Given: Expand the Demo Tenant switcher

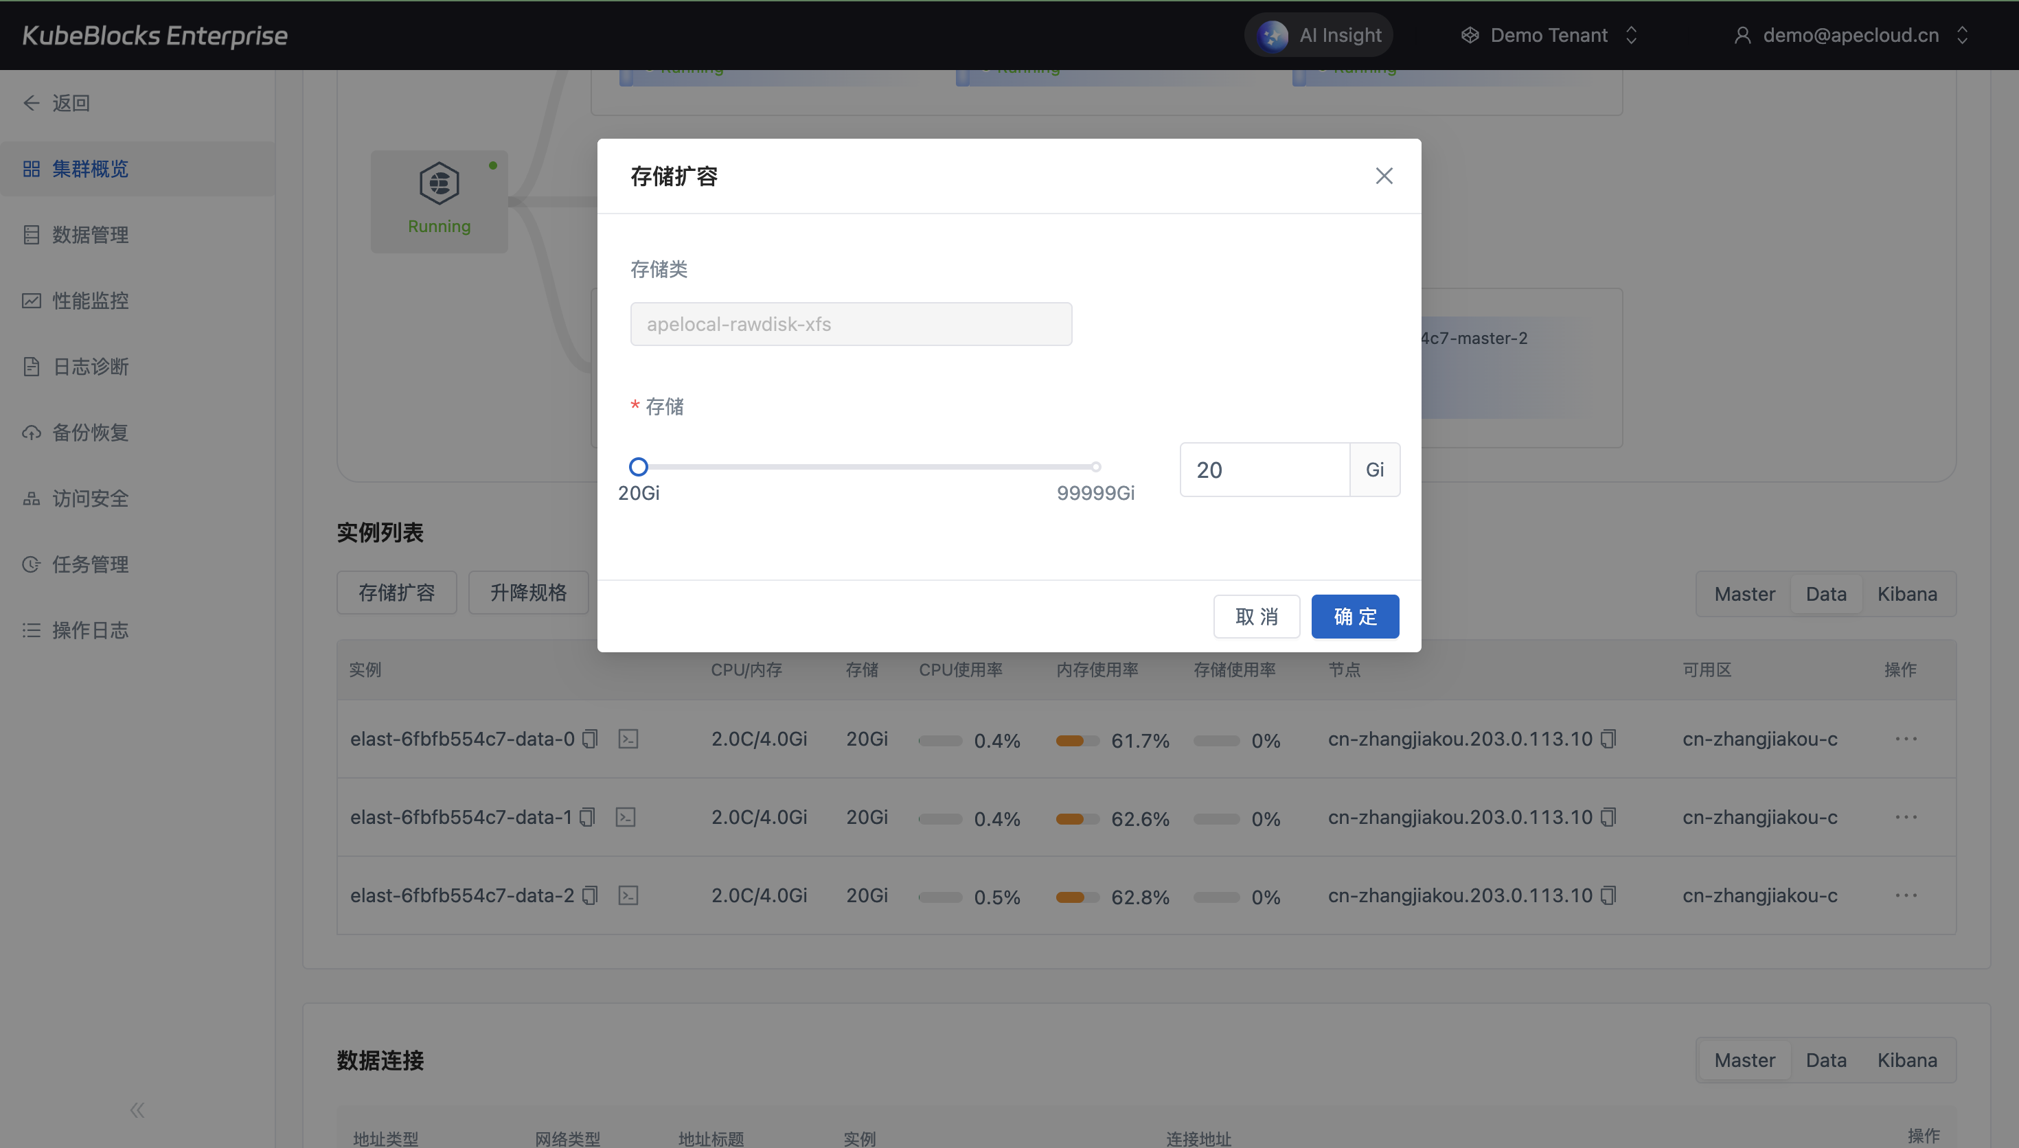Looking at the screenshot, I should [x=1549, y=35].
